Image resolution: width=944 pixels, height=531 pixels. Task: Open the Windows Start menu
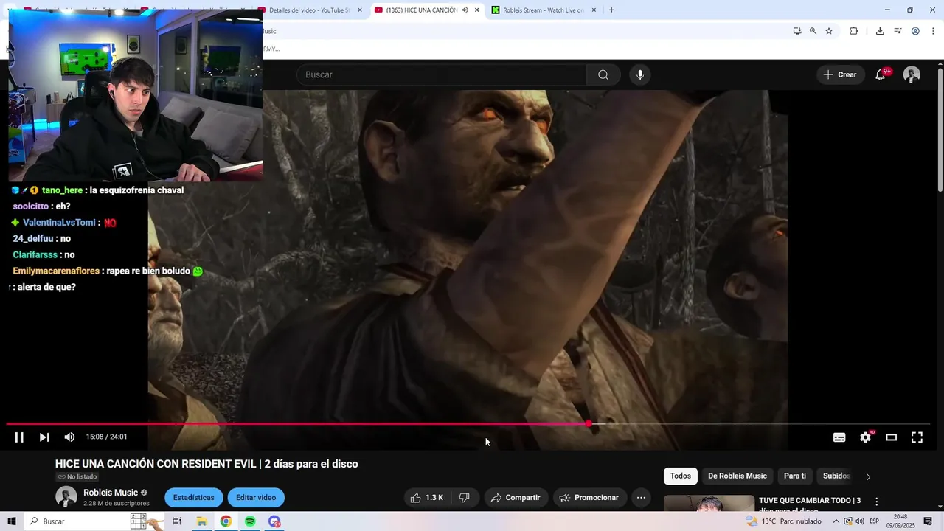[x=12, y=521]
